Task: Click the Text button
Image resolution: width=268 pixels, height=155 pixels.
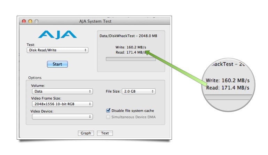Action: click(105, 133)
